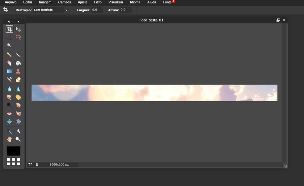Viewport: 304px width, 186px height.
Task: Open the Ajuda menu
Action: click(152, 2)
